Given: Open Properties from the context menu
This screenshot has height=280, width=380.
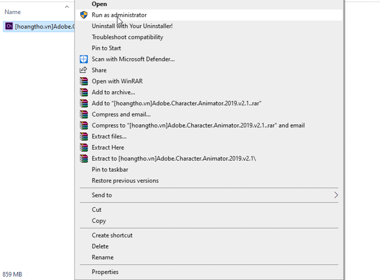Looking at the screenshot, I should [x=209, y=272].
